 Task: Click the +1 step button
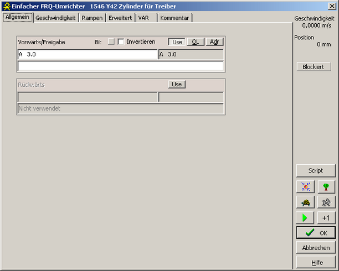click(326, 218)
